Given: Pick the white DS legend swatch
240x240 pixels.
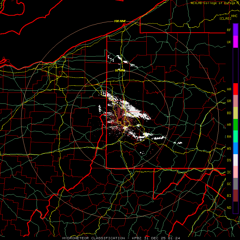Looking at the screenshot, I should coord(235,160).
